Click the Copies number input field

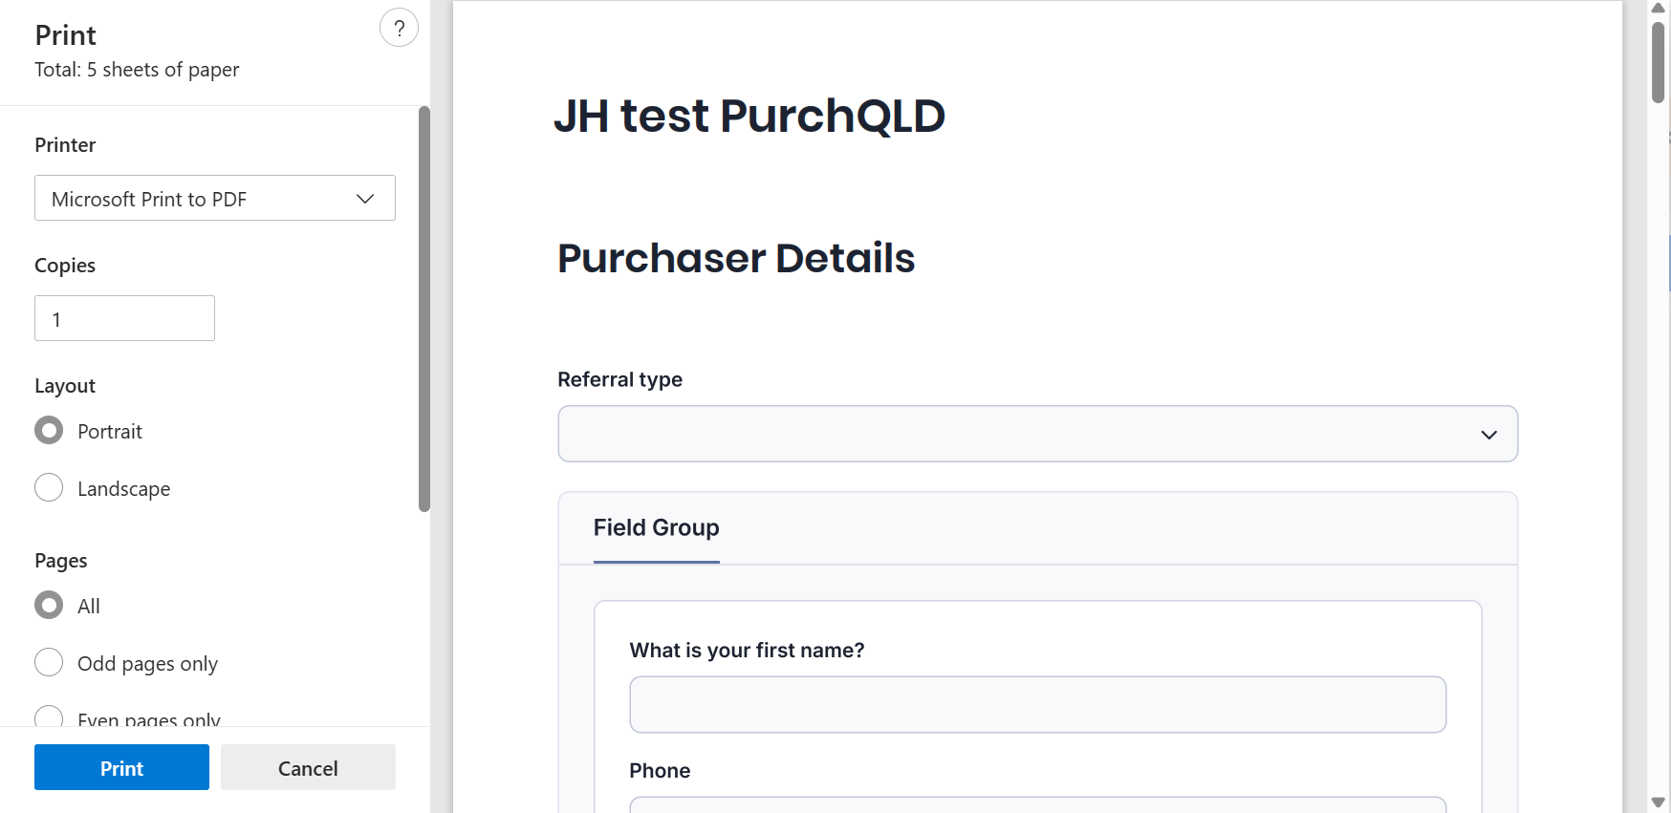124,318
